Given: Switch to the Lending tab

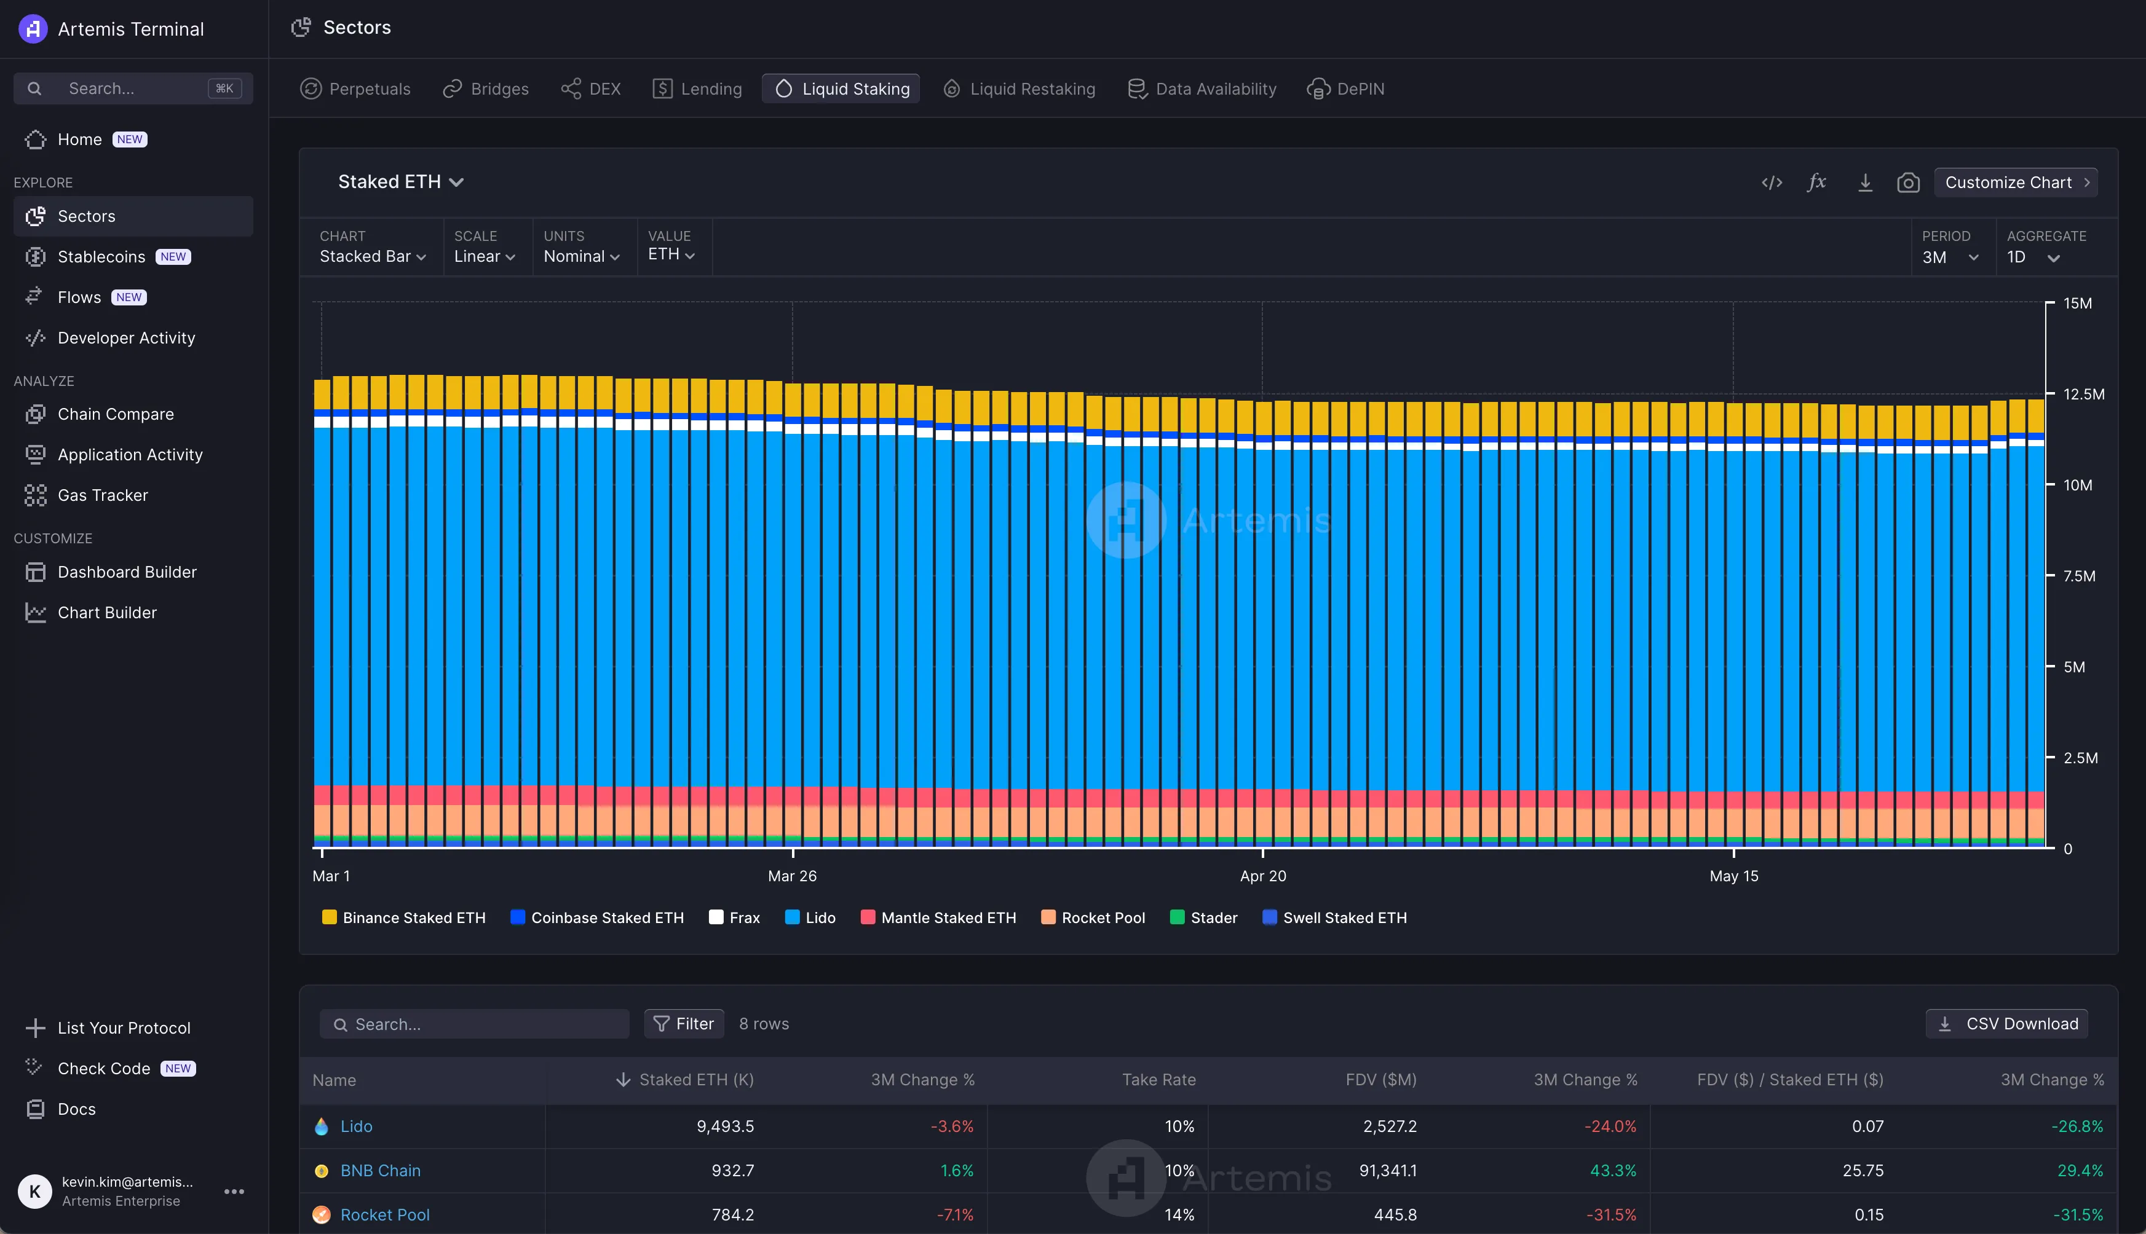Looking at the screenshot, I should [697, 89].
